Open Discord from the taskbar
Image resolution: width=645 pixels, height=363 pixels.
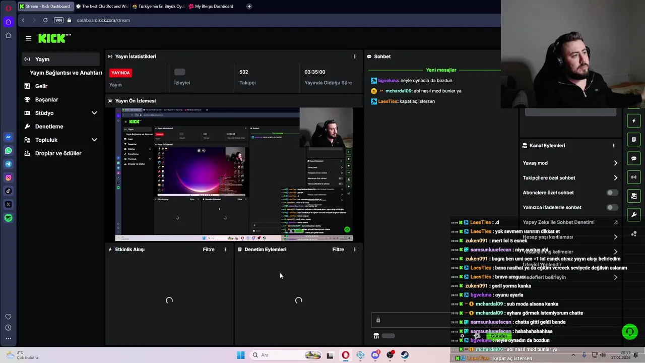(375, 355)
